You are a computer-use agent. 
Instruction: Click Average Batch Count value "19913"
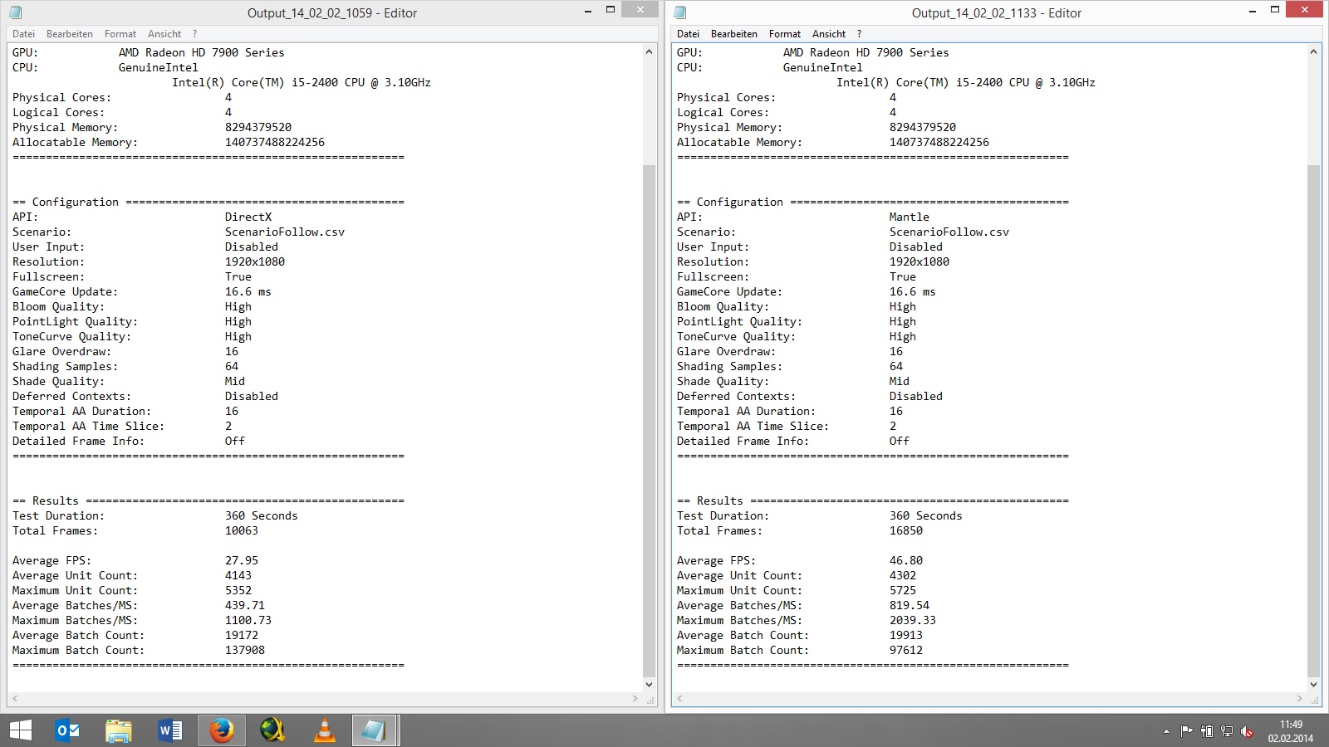pos(906,635)
